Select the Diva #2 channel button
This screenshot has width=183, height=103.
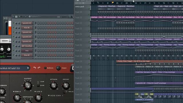pyautogui.click(x=27, y=55)
